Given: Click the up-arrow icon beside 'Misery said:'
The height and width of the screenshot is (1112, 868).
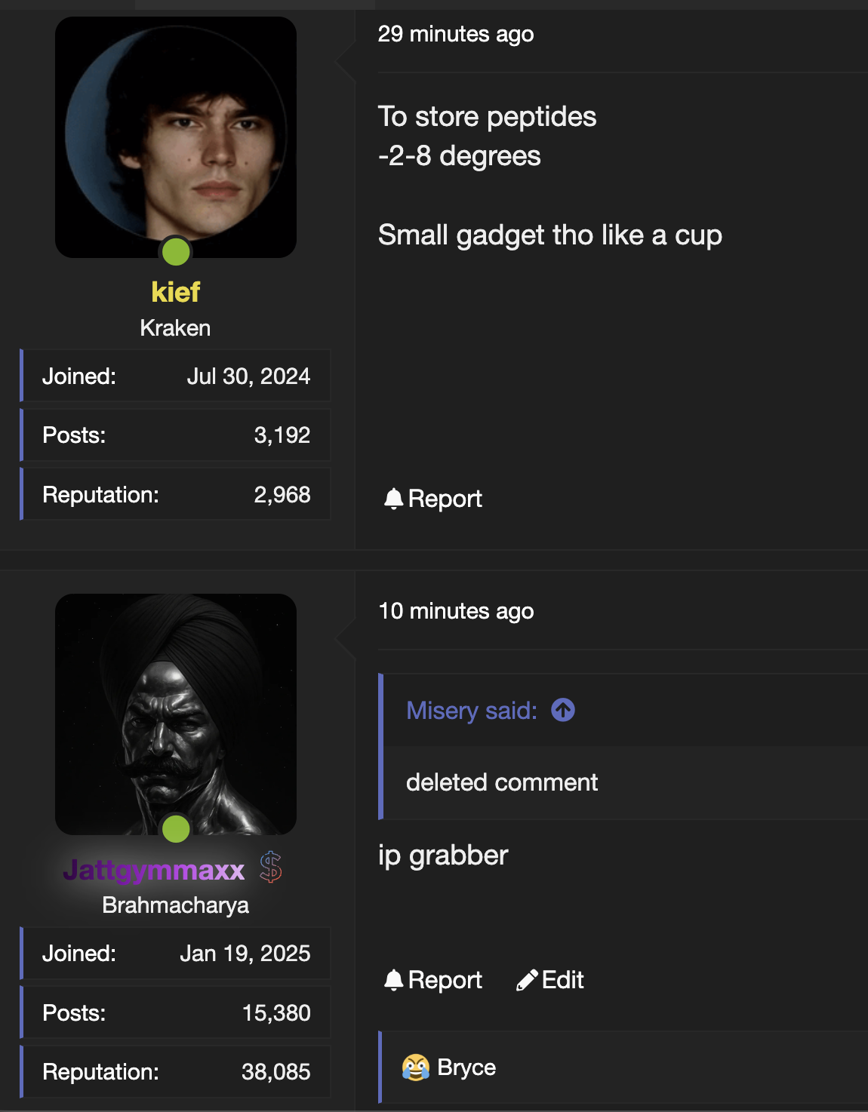Looking at the screenshot, I should click(x=563, y=710).
